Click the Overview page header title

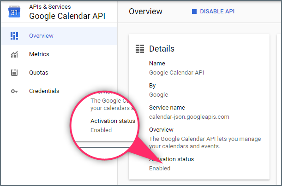pos(145,11)
